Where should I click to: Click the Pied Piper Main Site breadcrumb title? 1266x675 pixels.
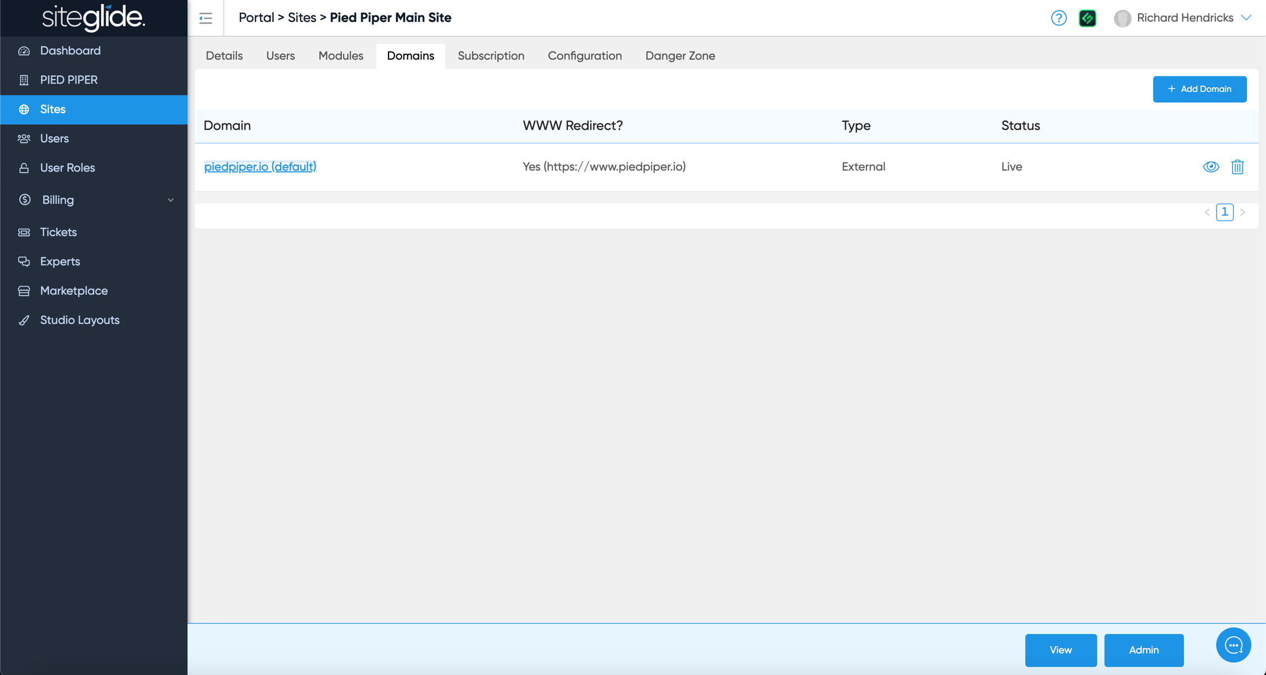390,18
